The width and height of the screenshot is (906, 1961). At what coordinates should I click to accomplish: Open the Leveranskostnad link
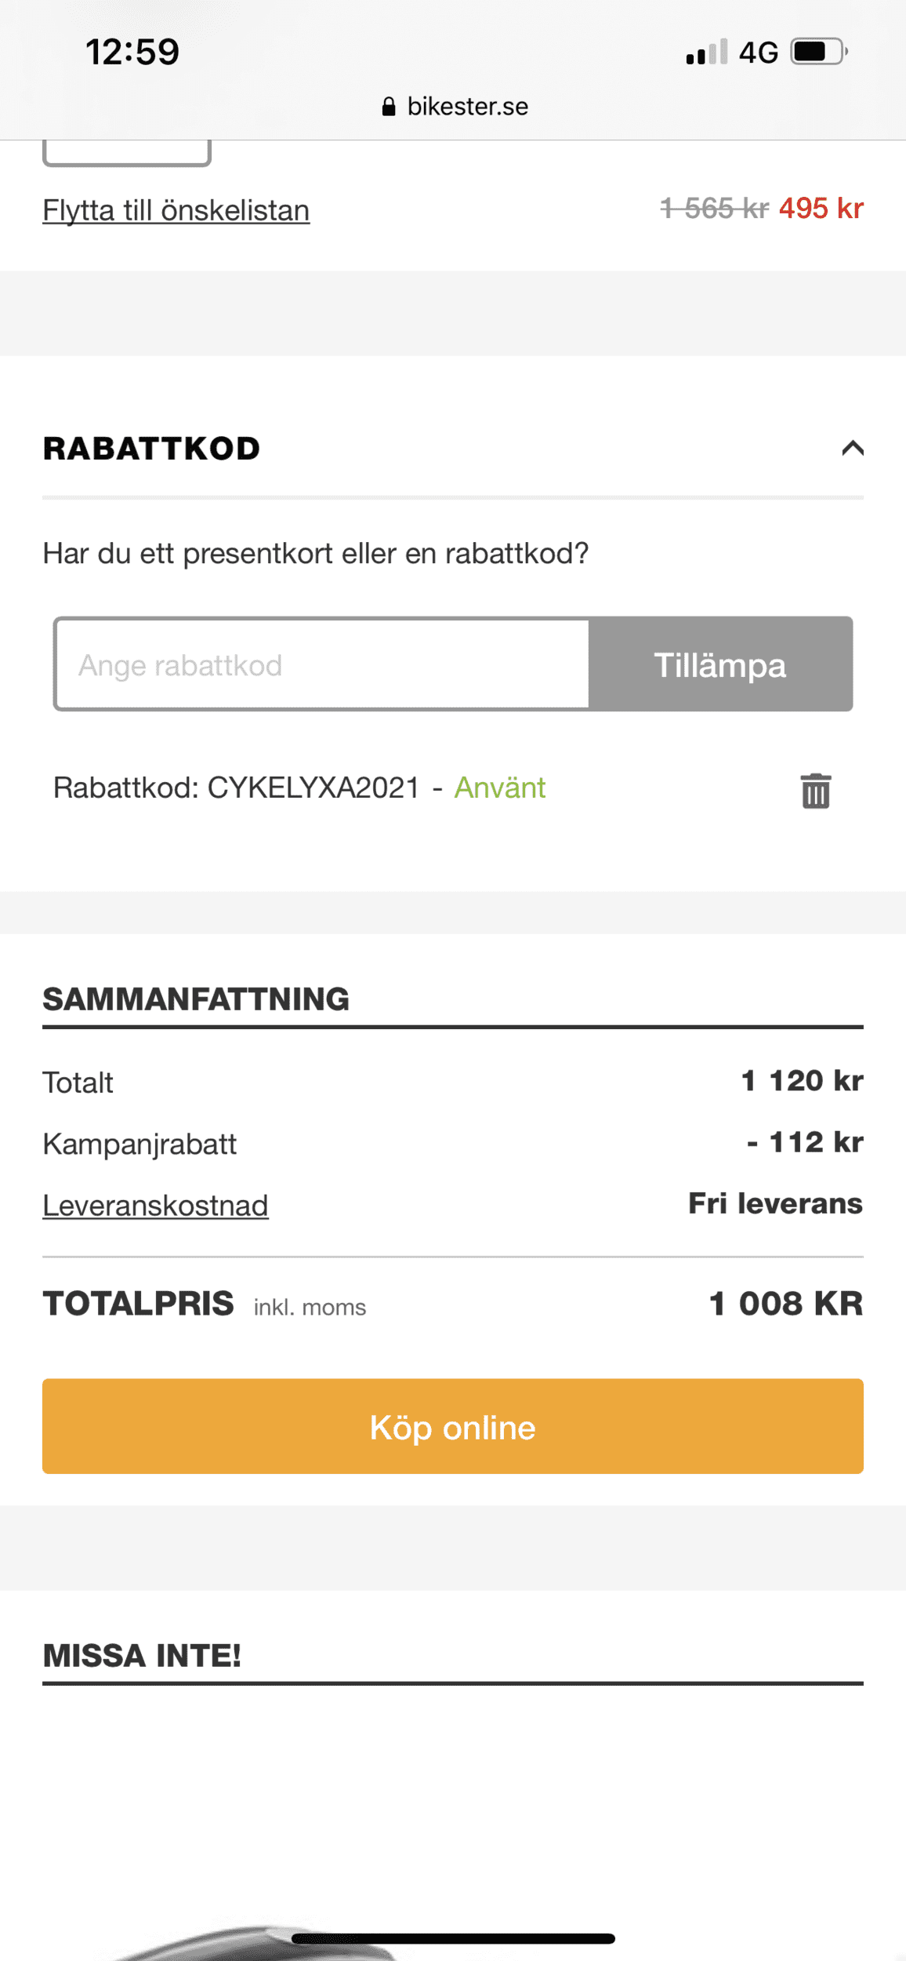point(155,1206)
